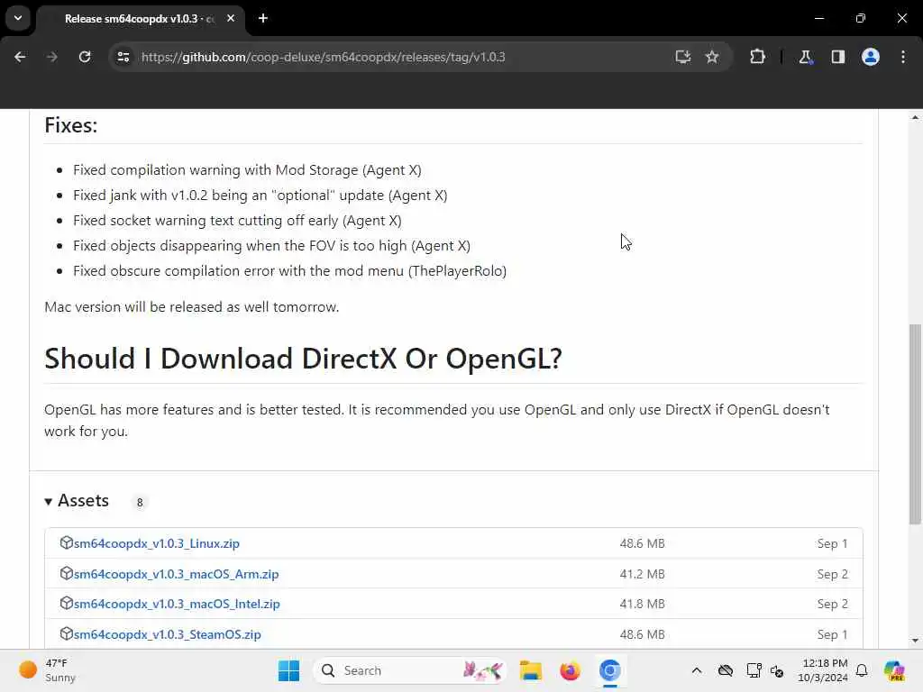Click the scrollbar down arrow
The height and width of the screenshot is (692, 923).
[915, 641]
